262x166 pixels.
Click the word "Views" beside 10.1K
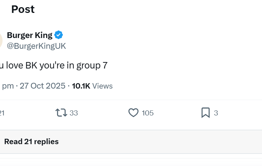click(102, 86)
